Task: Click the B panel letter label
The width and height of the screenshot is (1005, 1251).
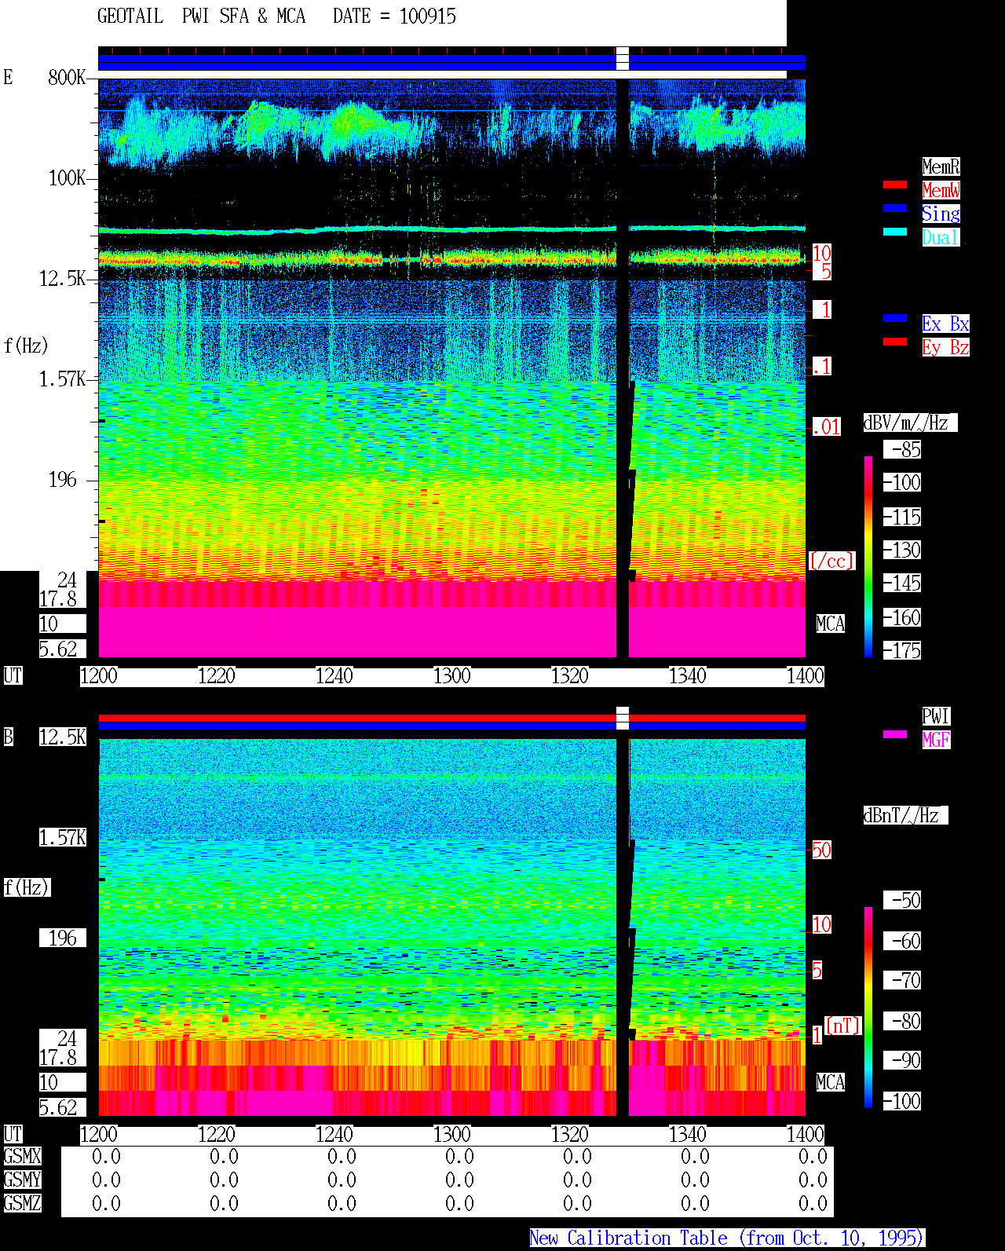Action: point(9,737)
